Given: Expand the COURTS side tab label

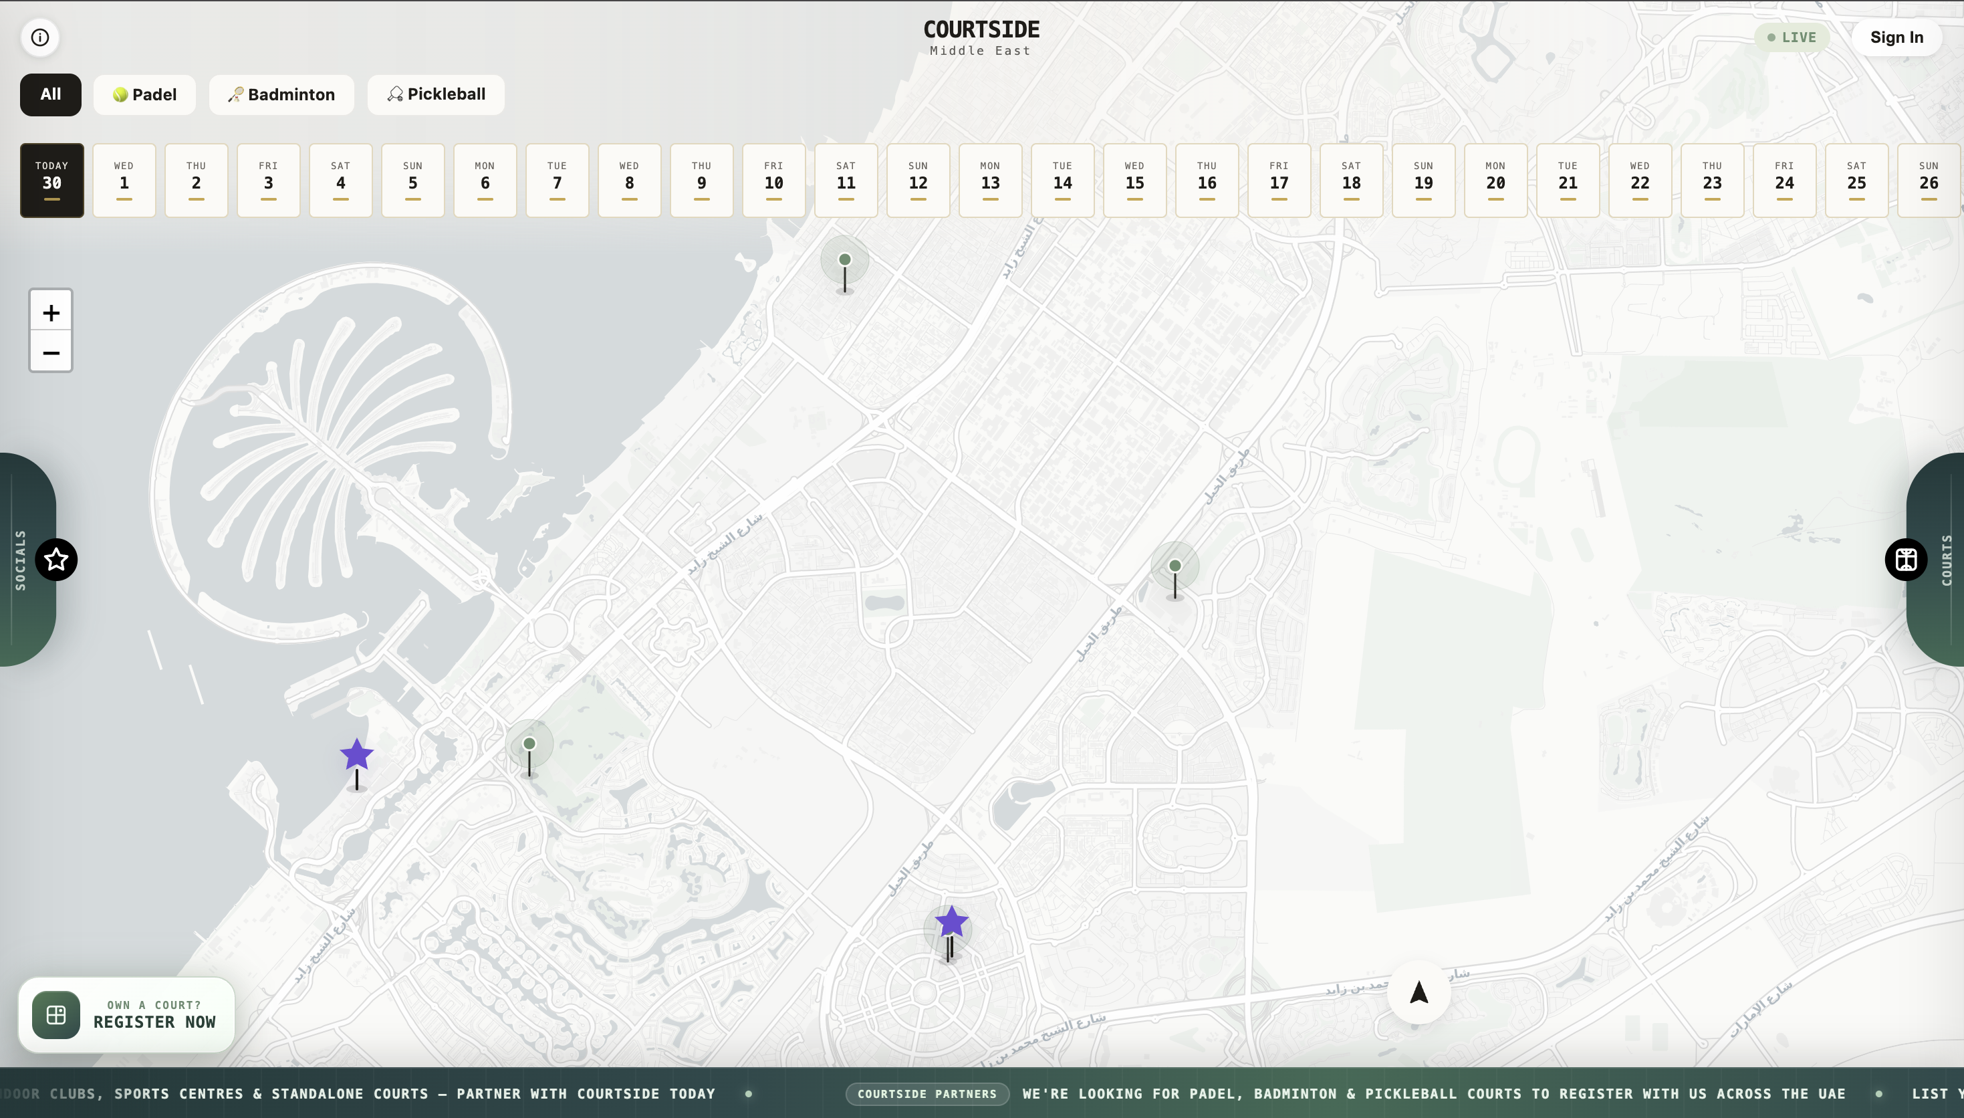Looking at the screenshot, I should [1947, 560].
